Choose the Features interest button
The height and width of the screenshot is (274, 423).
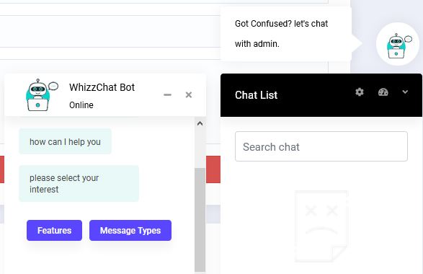click(54, 230)
